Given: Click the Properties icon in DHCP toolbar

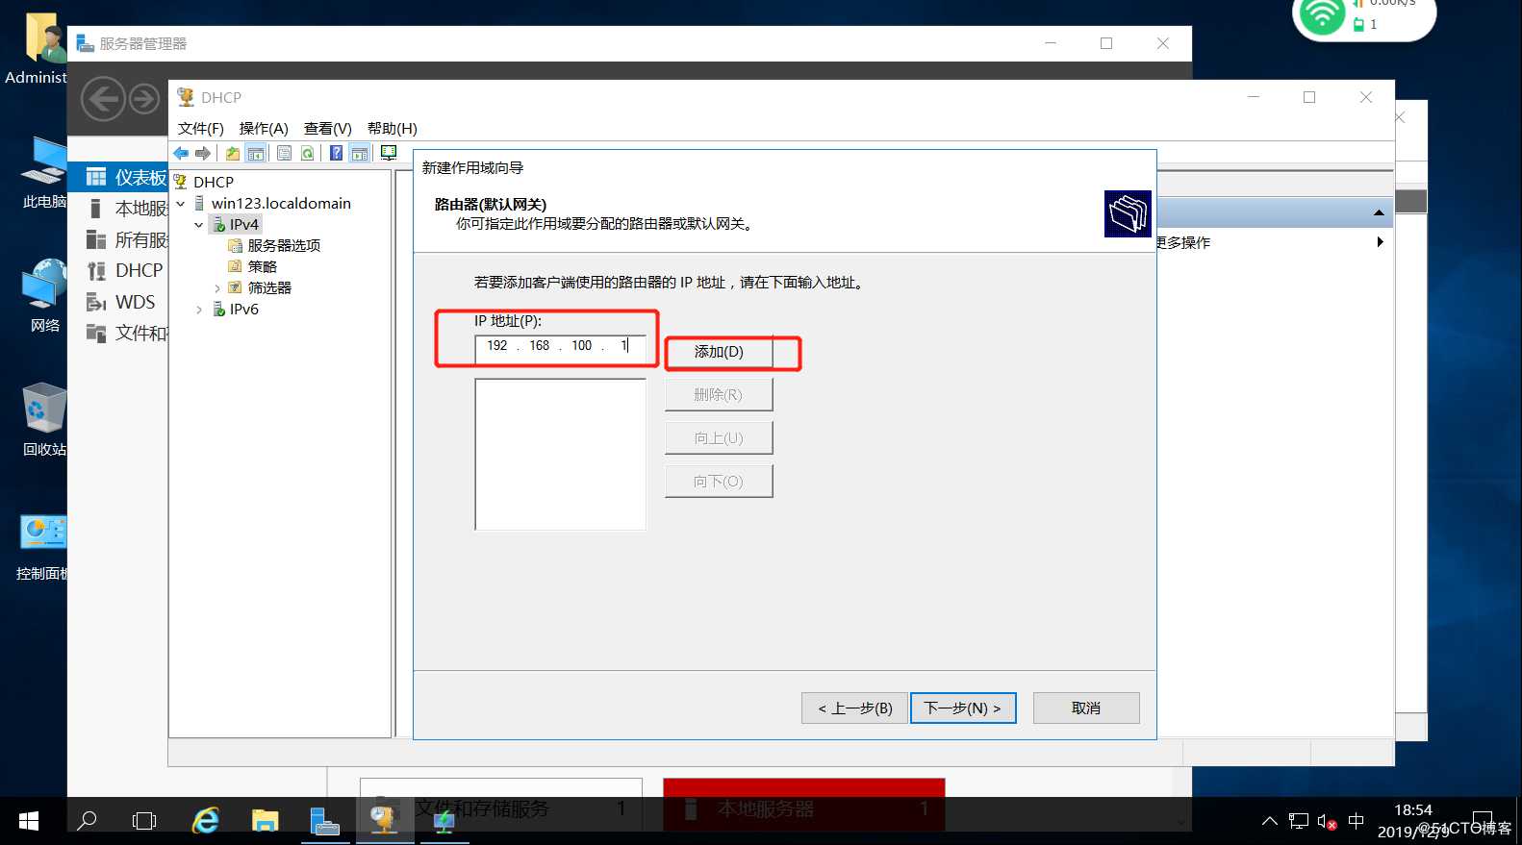Looking at the screenshot, I should 284,153.
